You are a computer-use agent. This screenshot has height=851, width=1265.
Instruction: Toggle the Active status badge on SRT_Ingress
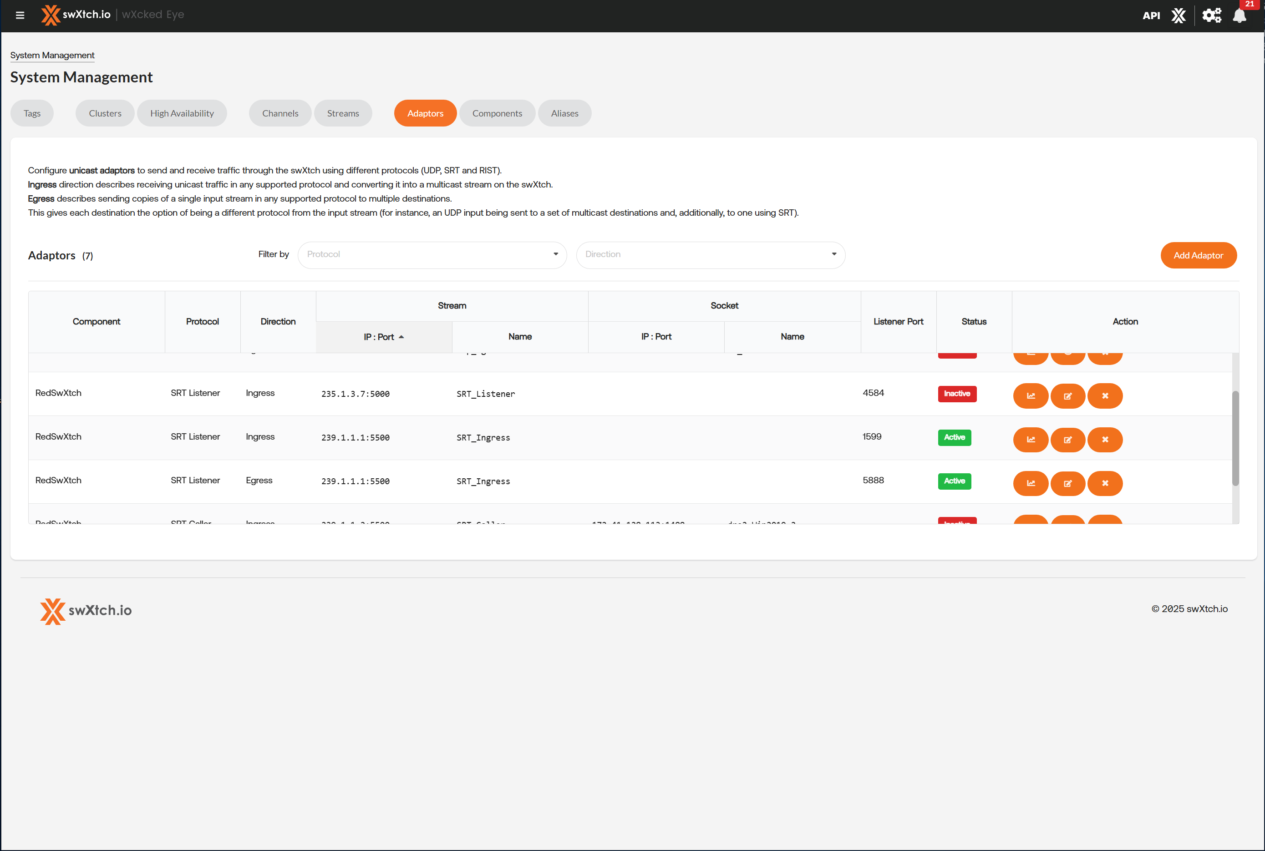click(955, 437)
